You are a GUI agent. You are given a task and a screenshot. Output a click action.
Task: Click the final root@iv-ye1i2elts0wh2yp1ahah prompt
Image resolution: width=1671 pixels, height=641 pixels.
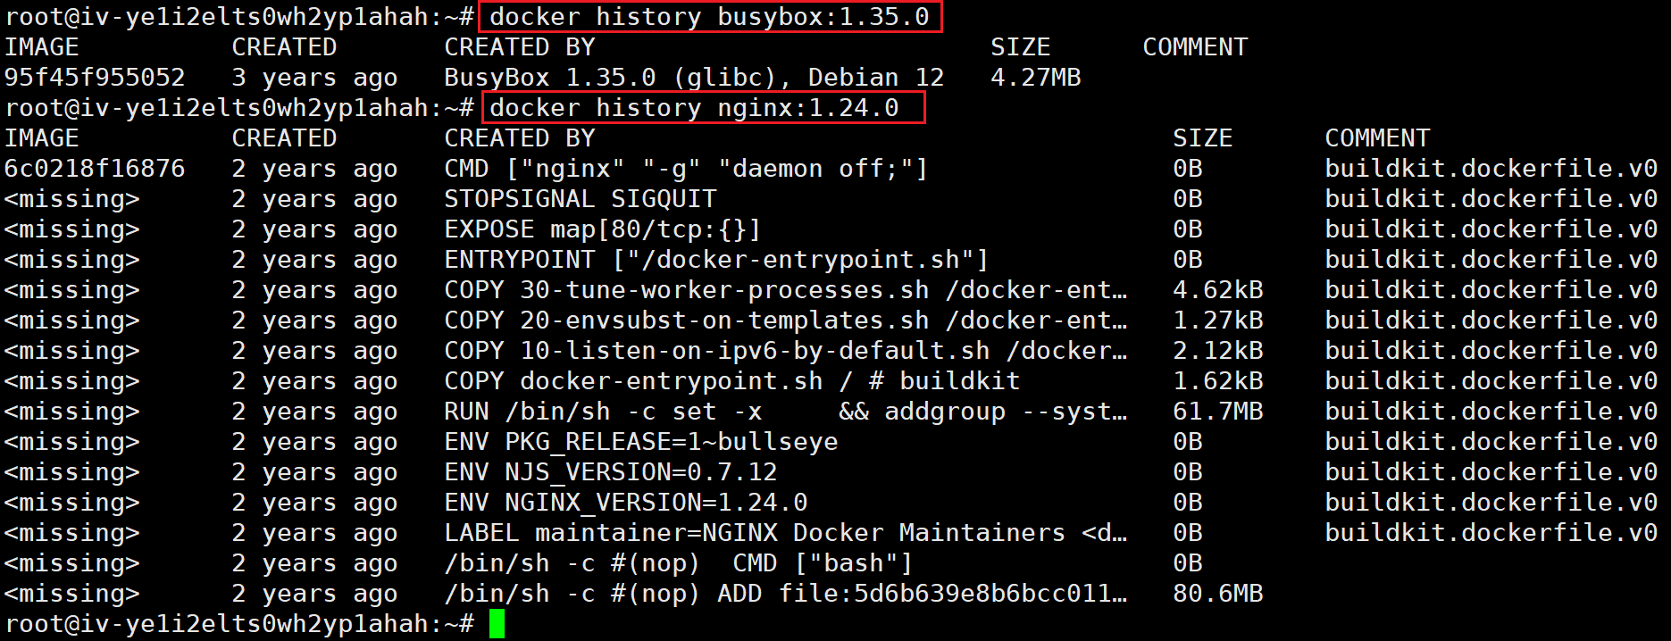[x=239, y=624]
